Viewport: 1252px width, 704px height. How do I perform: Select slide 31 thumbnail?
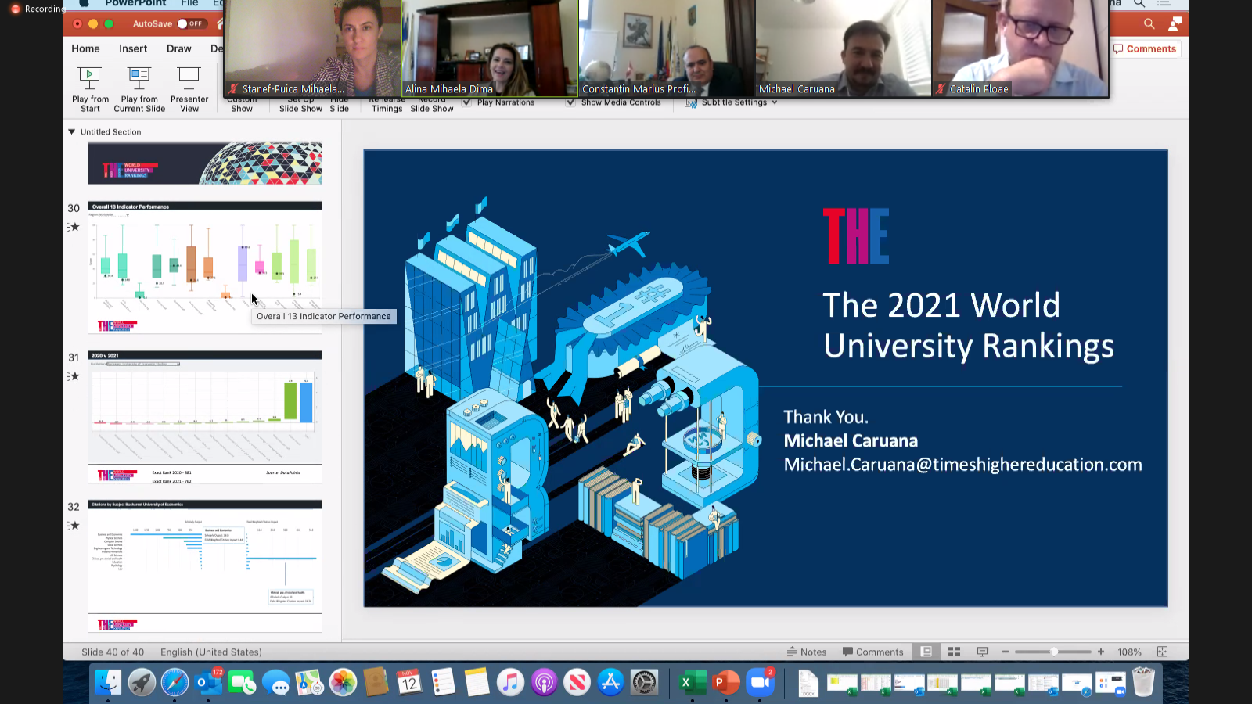(205, 417)
